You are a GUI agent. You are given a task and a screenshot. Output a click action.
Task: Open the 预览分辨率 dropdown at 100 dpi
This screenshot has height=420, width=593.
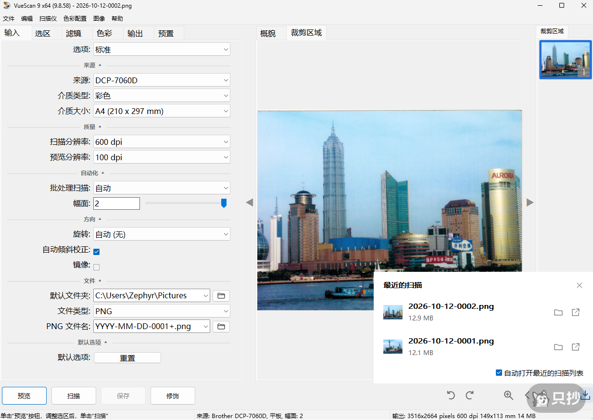162,157
